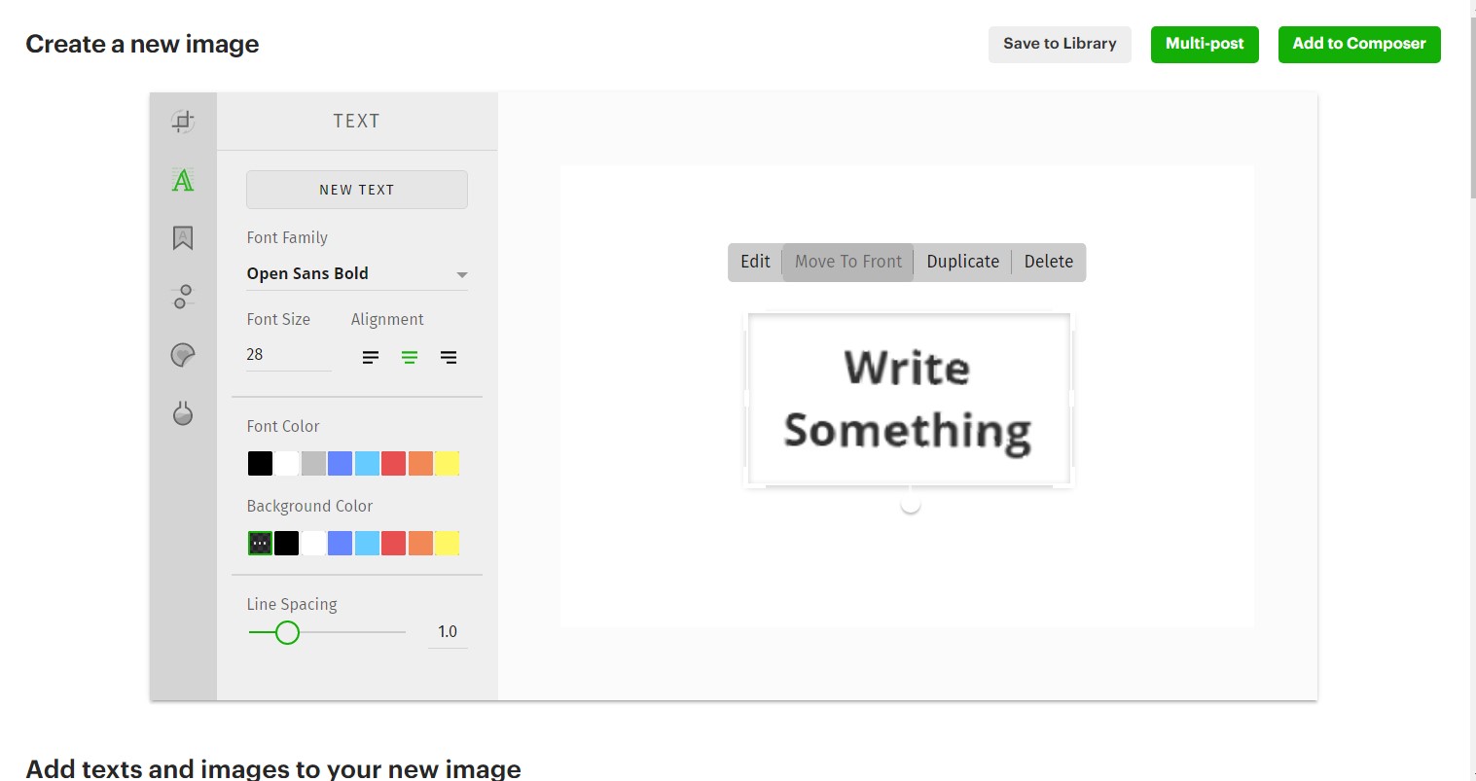Pick red font color
The width and height of the screenshot is (1476, 781).
point(394,464)
